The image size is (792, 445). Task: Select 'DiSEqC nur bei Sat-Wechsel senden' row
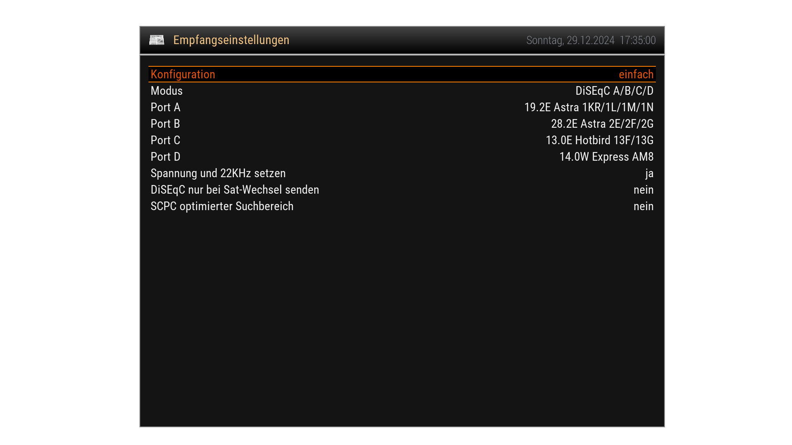(x=402, y=190)
